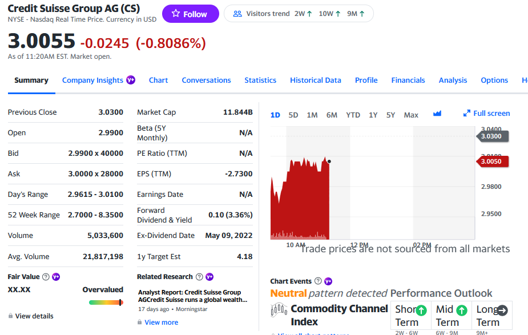Click the 3.0300 previous close chart marker
Screen dimensions: 528x335
[492, 136]
